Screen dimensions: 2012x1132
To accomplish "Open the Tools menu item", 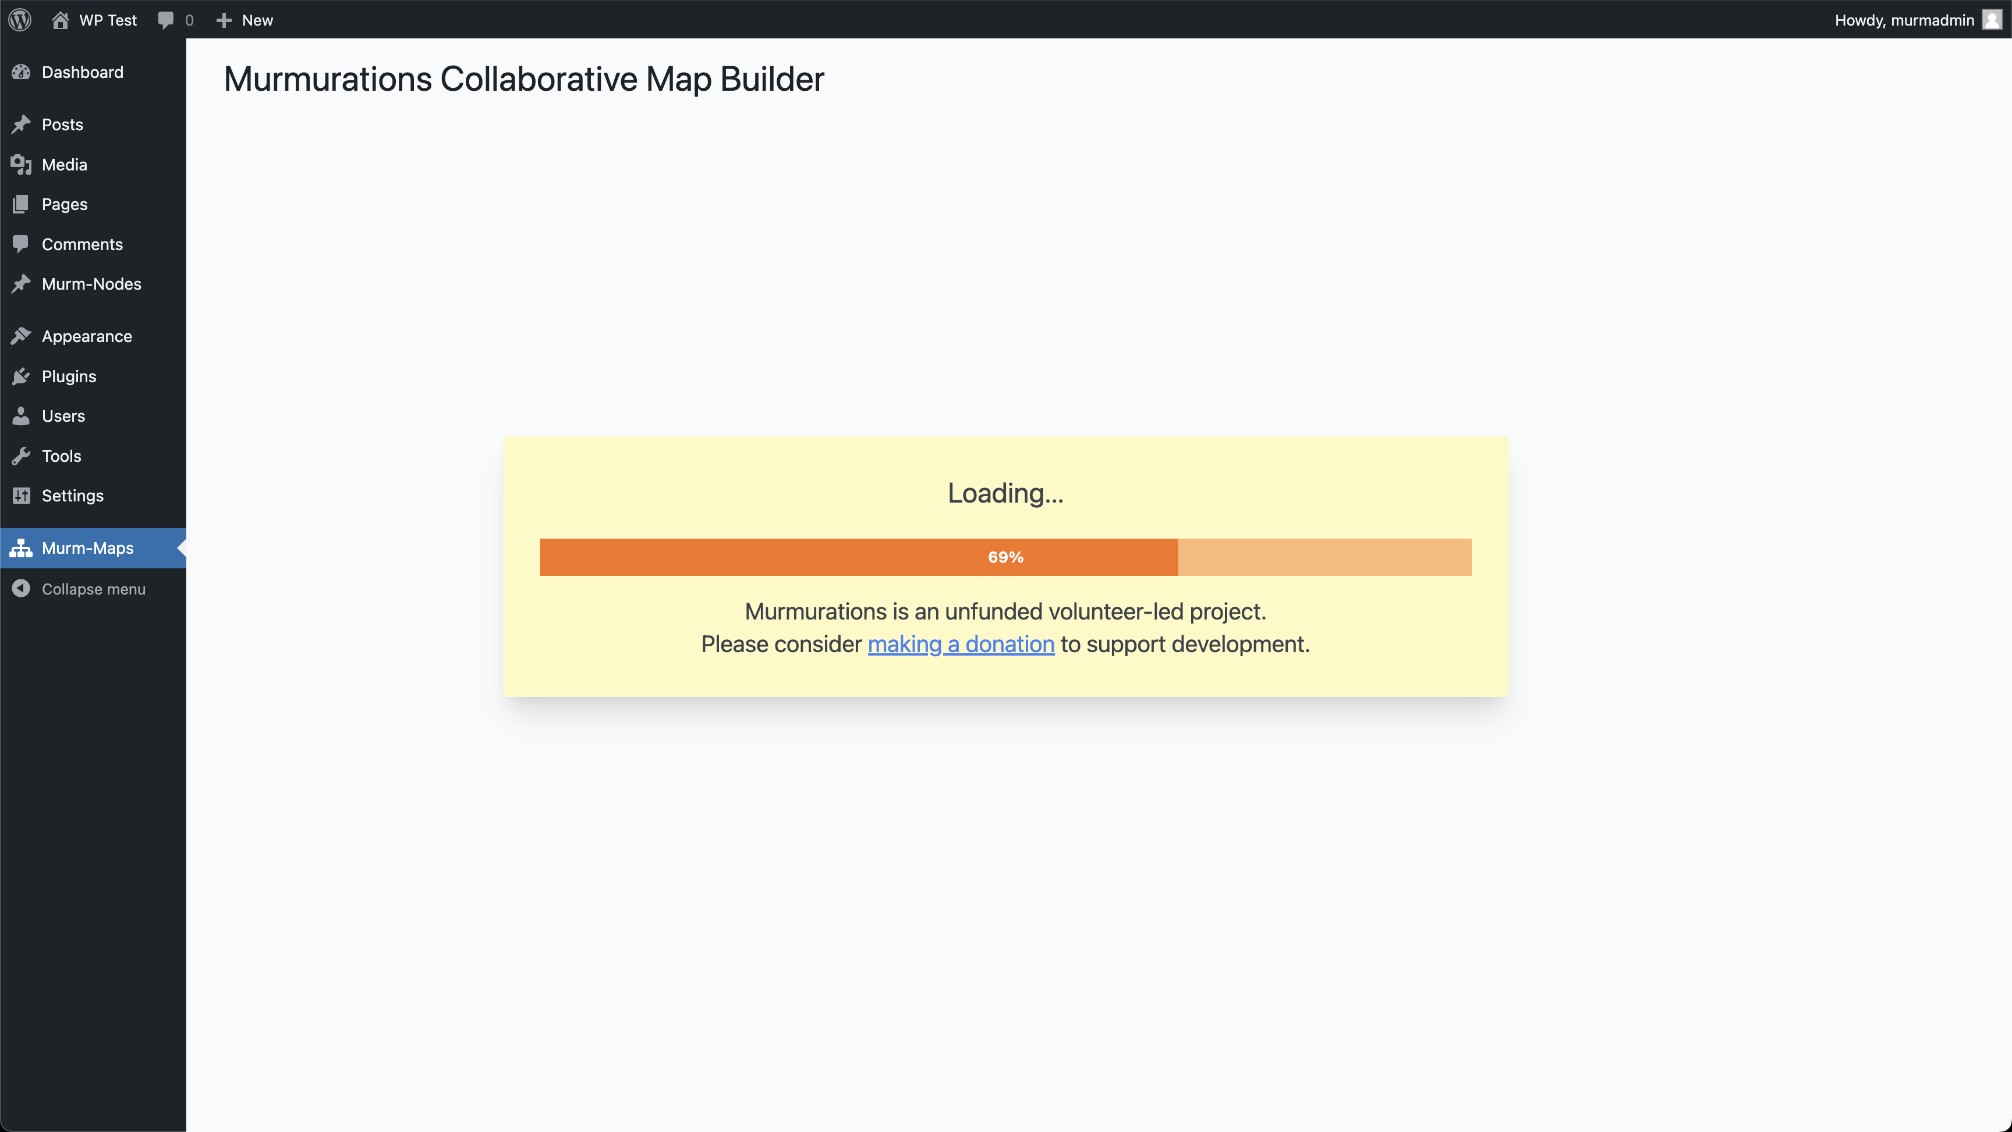I will pyautogui.click(x=93, y=456).
